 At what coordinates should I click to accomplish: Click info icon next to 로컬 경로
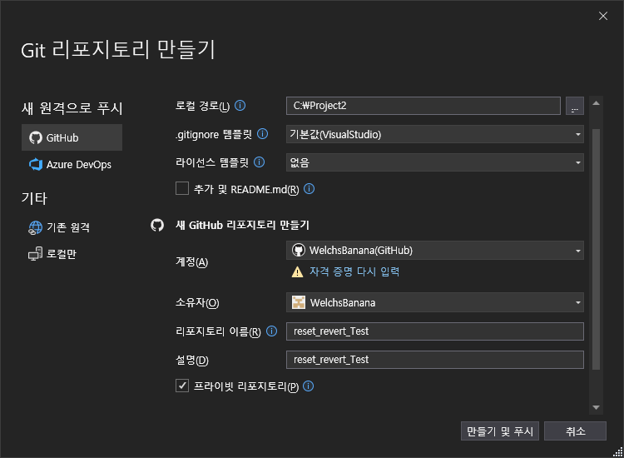point(240,106)
